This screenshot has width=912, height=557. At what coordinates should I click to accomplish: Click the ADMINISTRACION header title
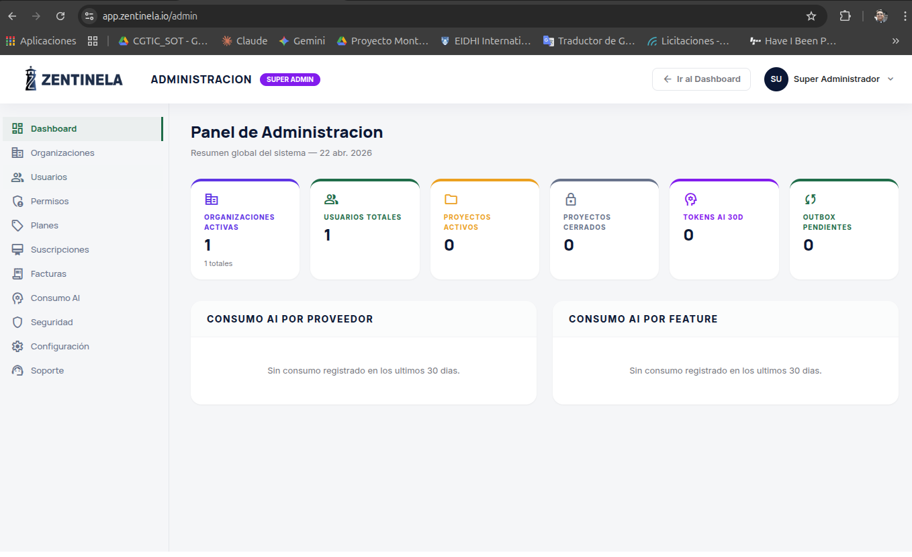coord(201,79)
